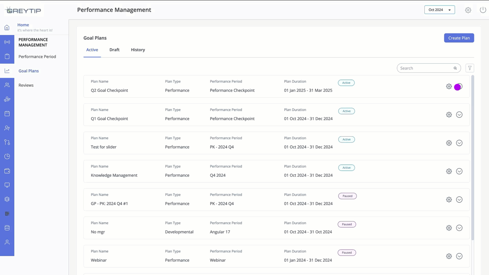Open settings gear for Test for slider
The height and width of the screenshot is (275, 489).
pyautogui.click(x=449, y=143)
